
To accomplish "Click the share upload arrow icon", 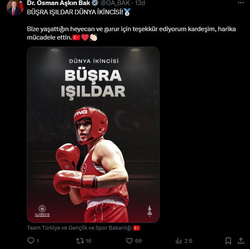I will click(x=241, y=241).
